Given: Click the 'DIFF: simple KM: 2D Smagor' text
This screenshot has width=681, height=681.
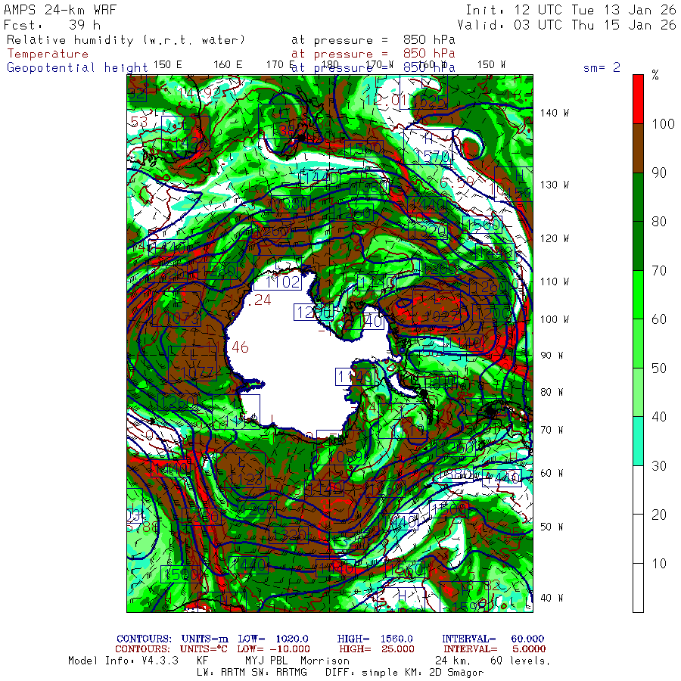Looking at the screenshot, I should (404, 673).
